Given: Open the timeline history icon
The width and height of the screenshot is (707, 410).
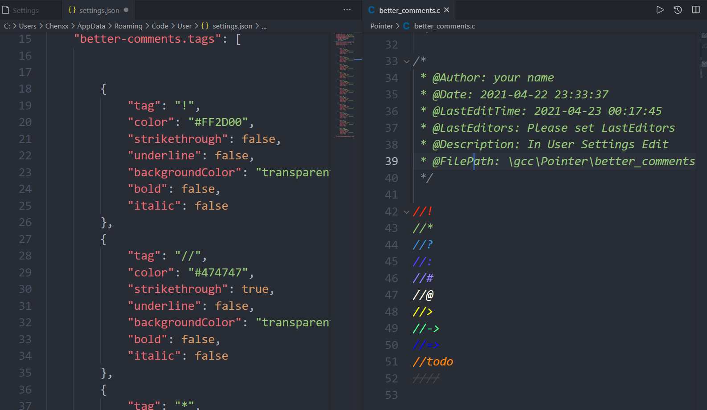Looking at the screenshot, I should [x=678, y=10].
